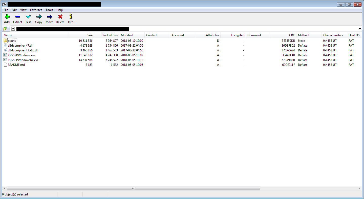The height and width of the screenshot is (199, 364).
Task: Click the Test archive icon
Action: pos(28,17)
